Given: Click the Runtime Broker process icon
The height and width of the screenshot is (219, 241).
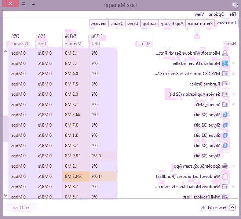Looking at the screenshot, I should tap(225, 84).
